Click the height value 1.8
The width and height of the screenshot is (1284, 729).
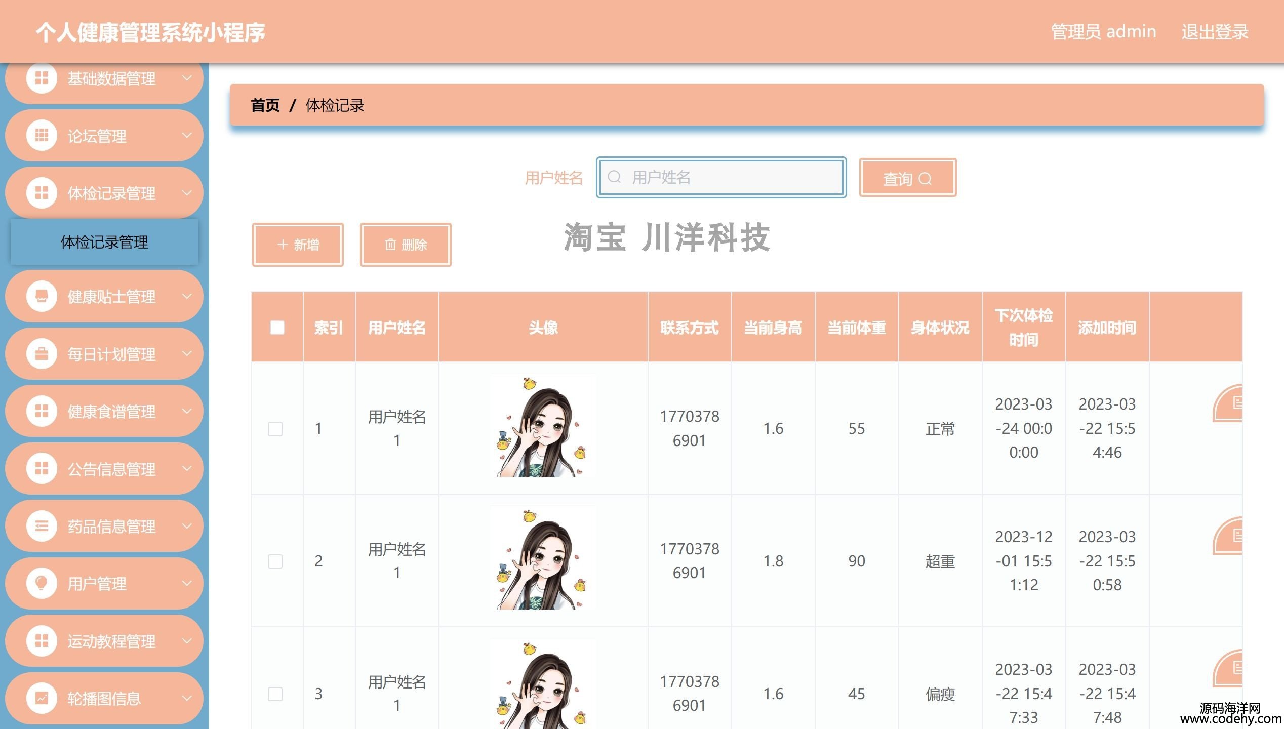pyautogui.click(x=773, y=561)
